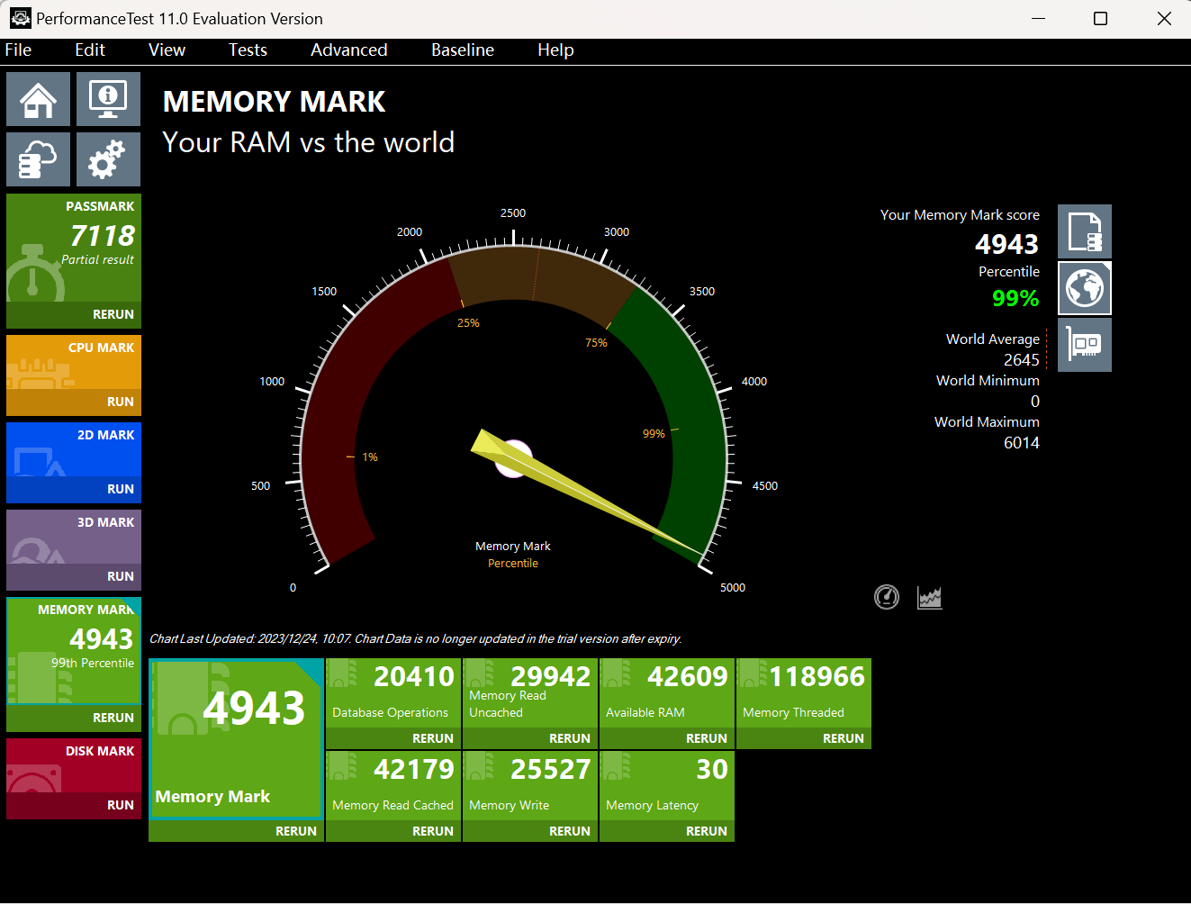The height and width of the screenshot is (904, 1191).
Task: Click the cloud baseline management icon
Action: [38, 159]
